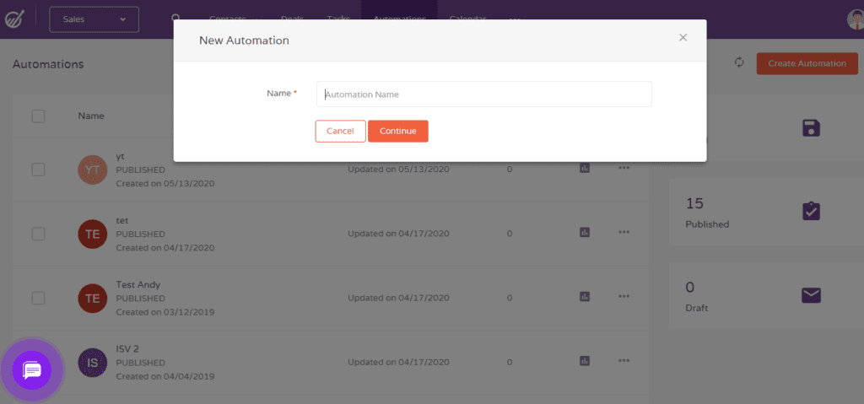Check the box for automation tet
This screenshot has width=864, height=404.
tap(38, 234)
